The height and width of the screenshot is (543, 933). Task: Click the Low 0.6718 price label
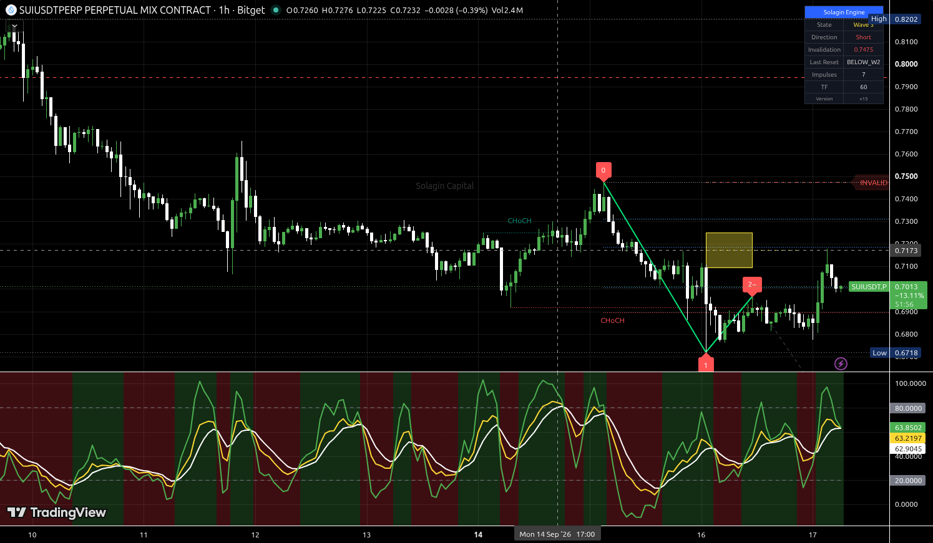pos(895,353)
